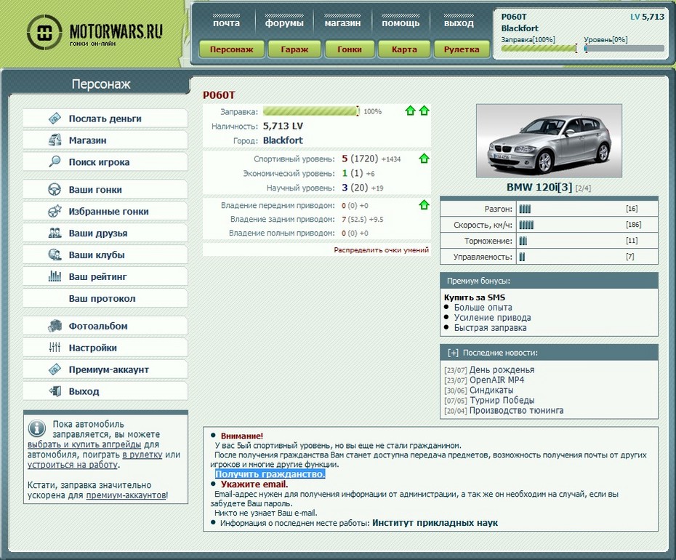This screenshot has width=676, height=560.
Task: Click the door icon beside Выход
Action: [x=55, y=391]
